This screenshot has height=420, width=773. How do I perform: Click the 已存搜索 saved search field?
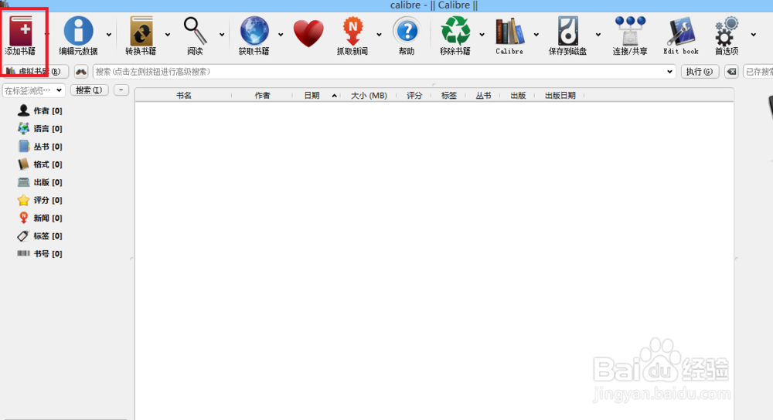tap(758, 72)
